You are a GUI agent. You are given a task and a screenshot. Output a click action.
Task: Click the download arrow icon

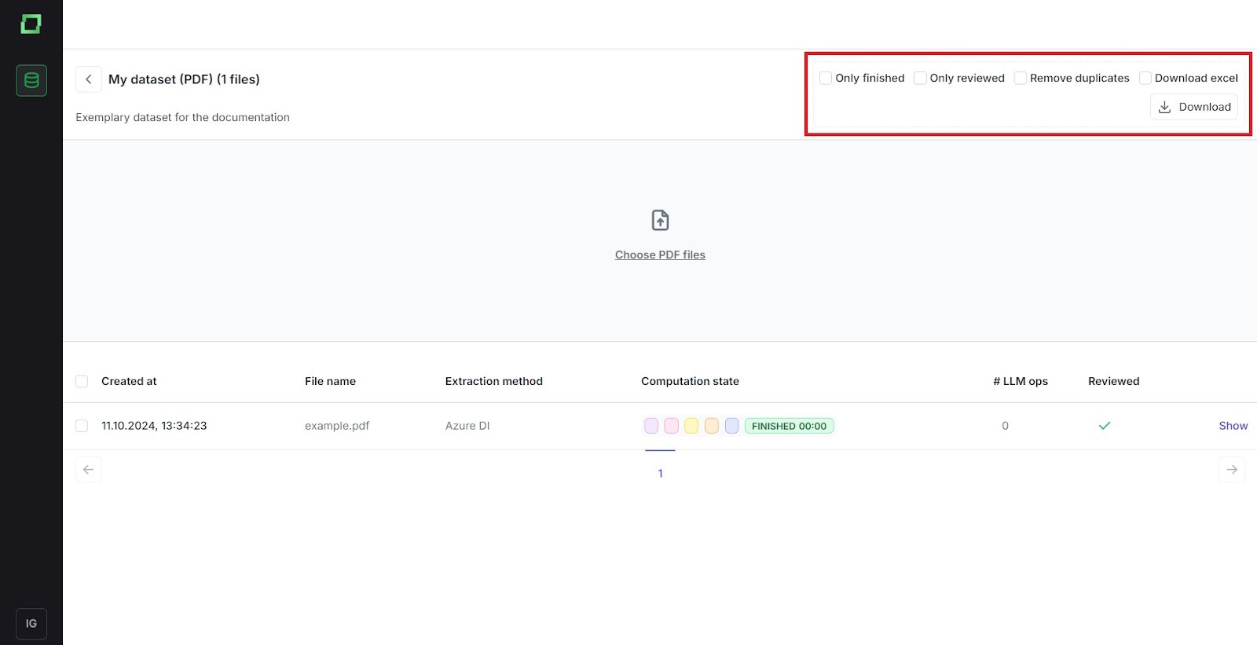pos(1164,107)
